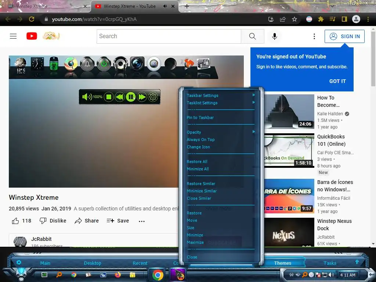Toggle the browser side panel icon
Screen dimensions: 376x282
click(344, 19)
